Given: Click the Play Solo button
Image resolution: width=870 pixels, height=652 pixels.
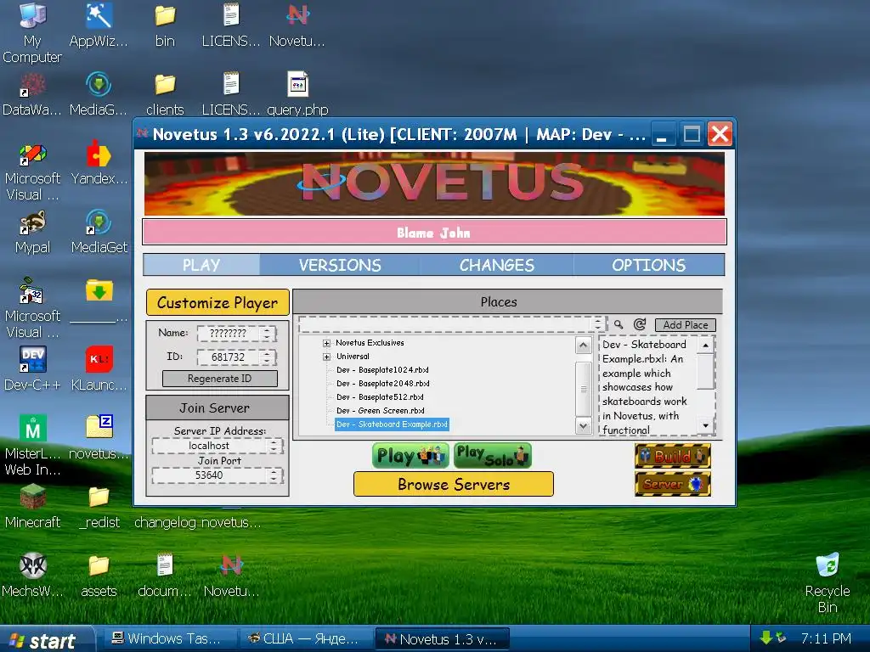Looking at the screenshot, I should tap(492, 456).
